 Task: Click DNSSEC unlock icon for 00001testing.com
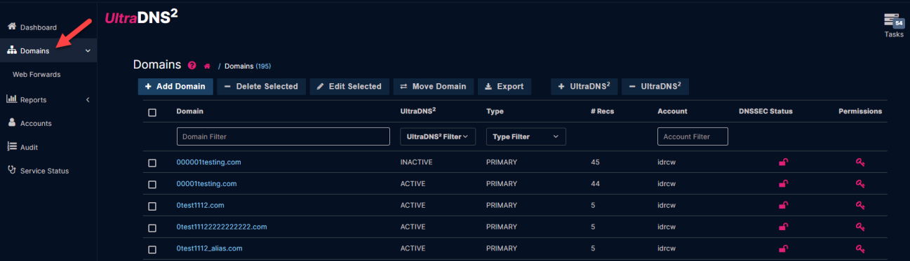tap(783, 184)
